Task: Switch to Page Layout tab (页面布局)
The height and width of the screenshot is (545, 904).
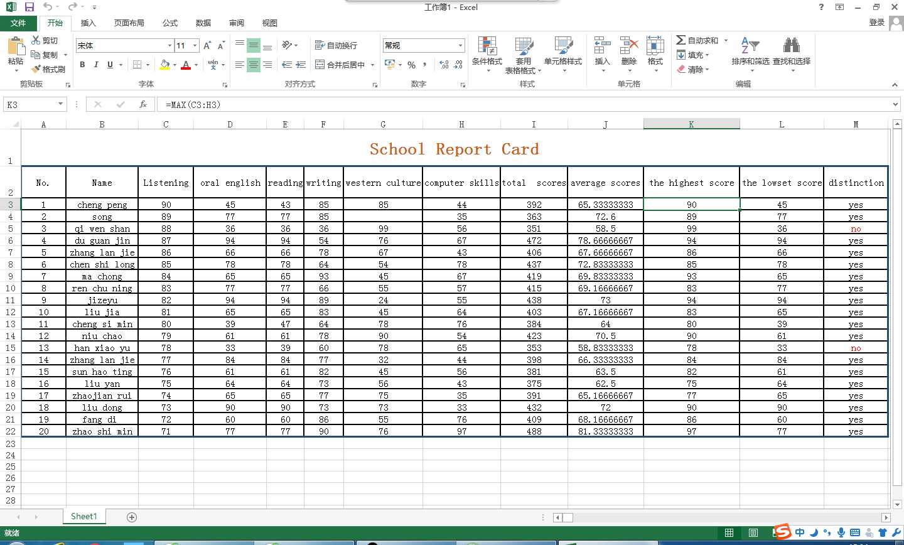Action: (x=129, y=23)
